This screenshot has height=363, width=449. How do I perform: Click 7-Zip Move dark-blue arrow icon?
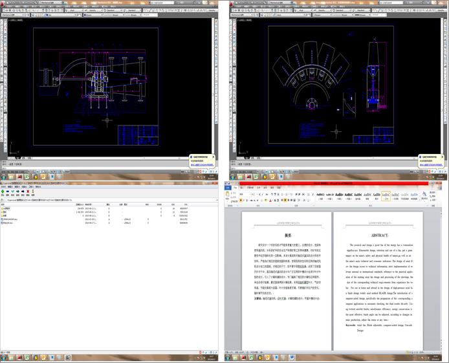tap(23, 192)
